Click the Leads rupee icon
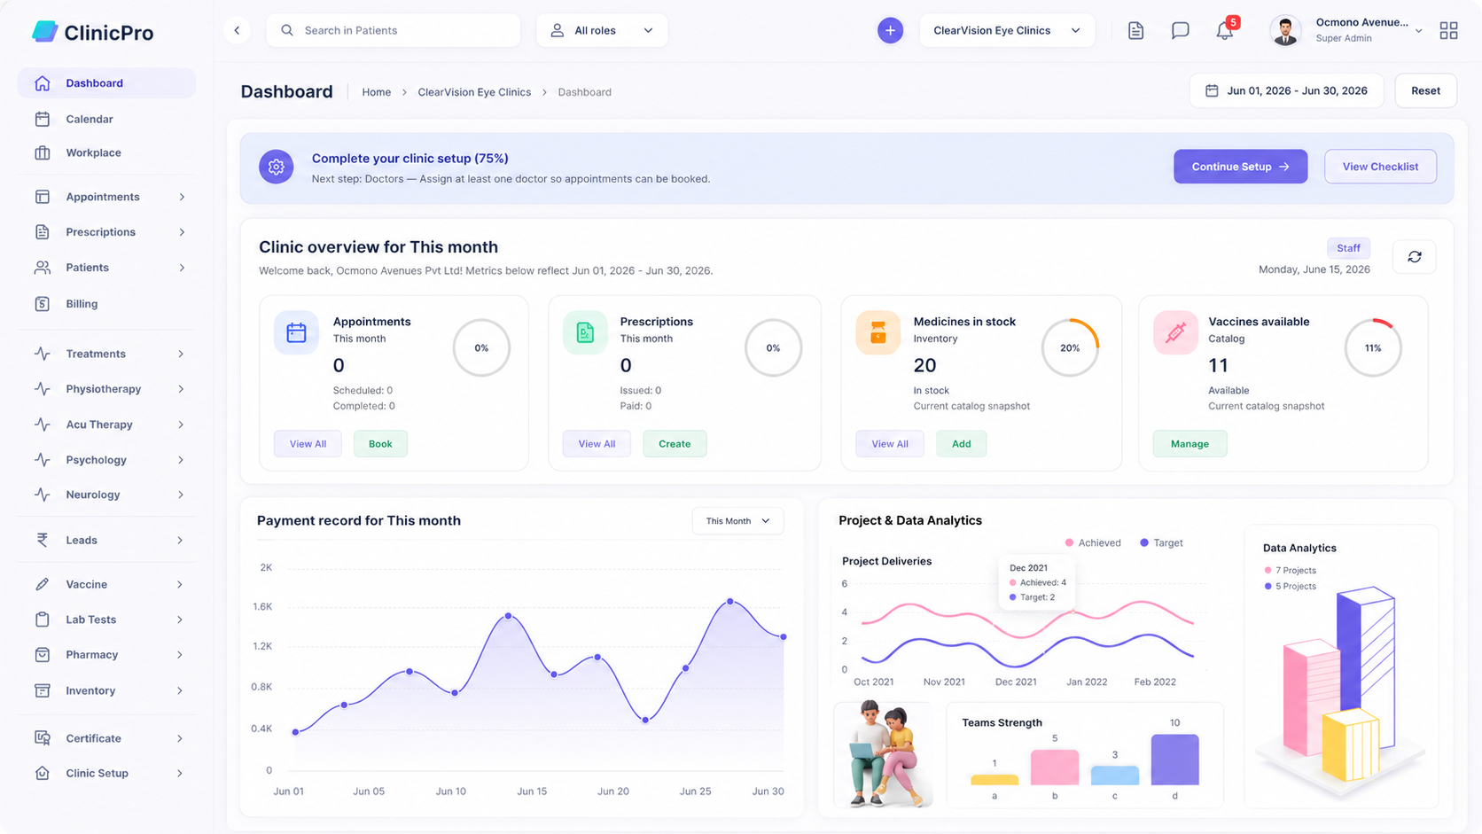This screenshot has width=1482, height=834. (x=42, y=540)
